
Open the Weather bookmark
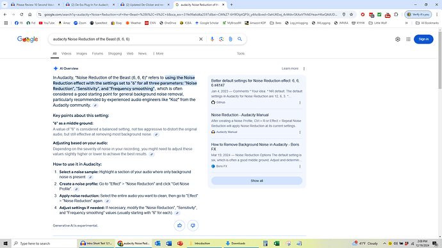pos(133,23)
